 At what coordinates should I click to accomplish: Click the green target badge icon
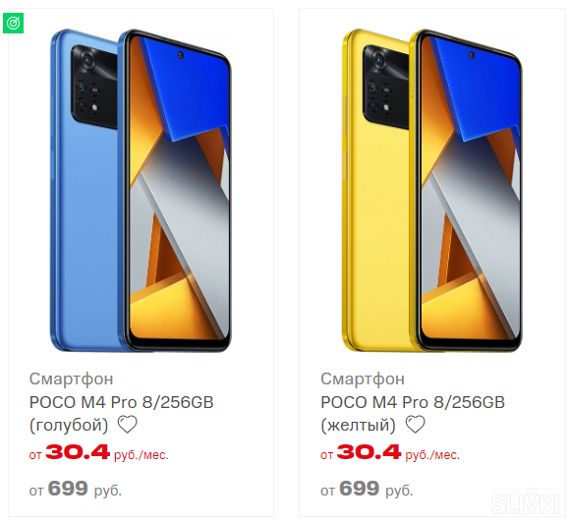click(14, 23)
